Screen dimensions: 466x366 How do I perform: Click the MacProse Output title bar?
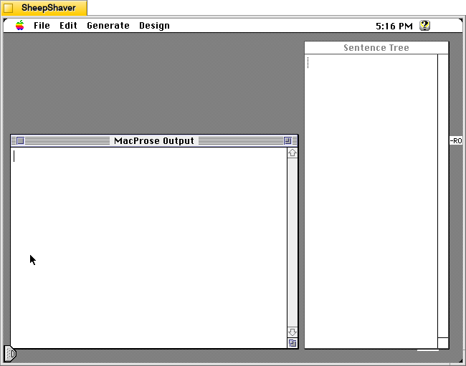click(154, 140)
